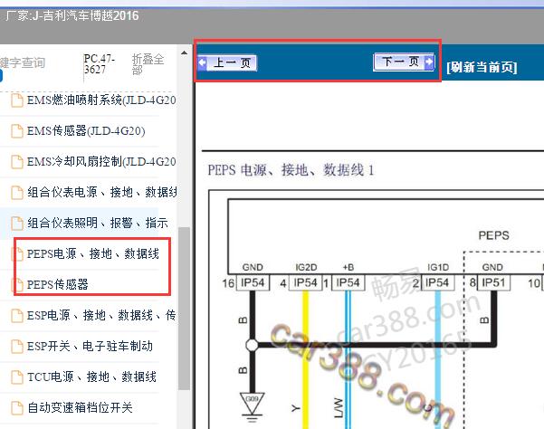Screen dimensions: 544x429
Task: Open ESP开关、电子驻车制动 item
Action: 90,346
